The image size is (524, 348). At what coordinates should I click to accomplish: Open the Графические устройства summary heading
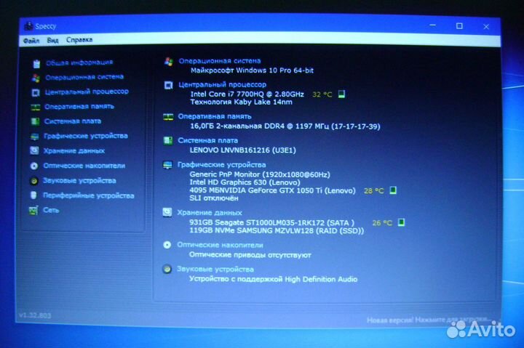pos(221,164)
